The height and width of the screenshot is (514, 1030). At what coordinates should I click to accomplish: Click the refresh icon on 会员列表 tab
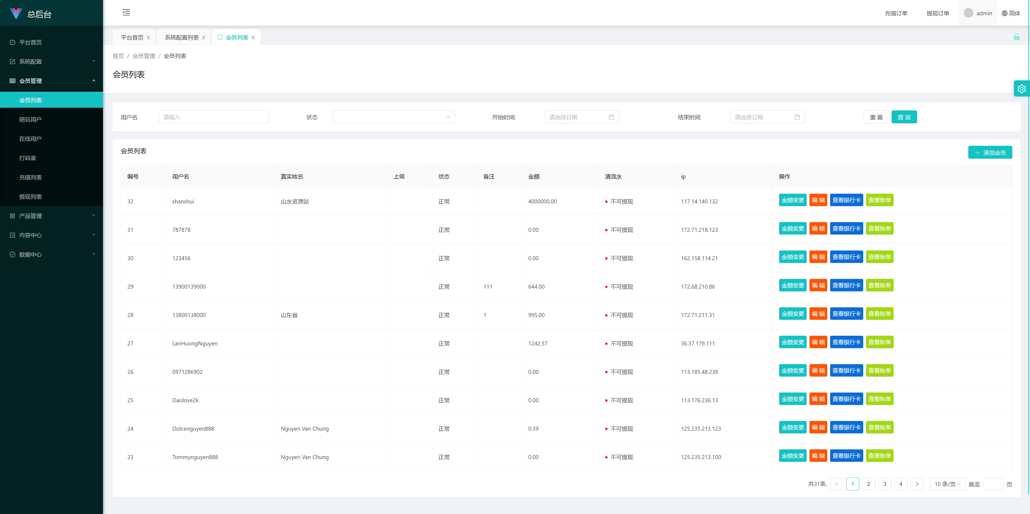[219, 37]
